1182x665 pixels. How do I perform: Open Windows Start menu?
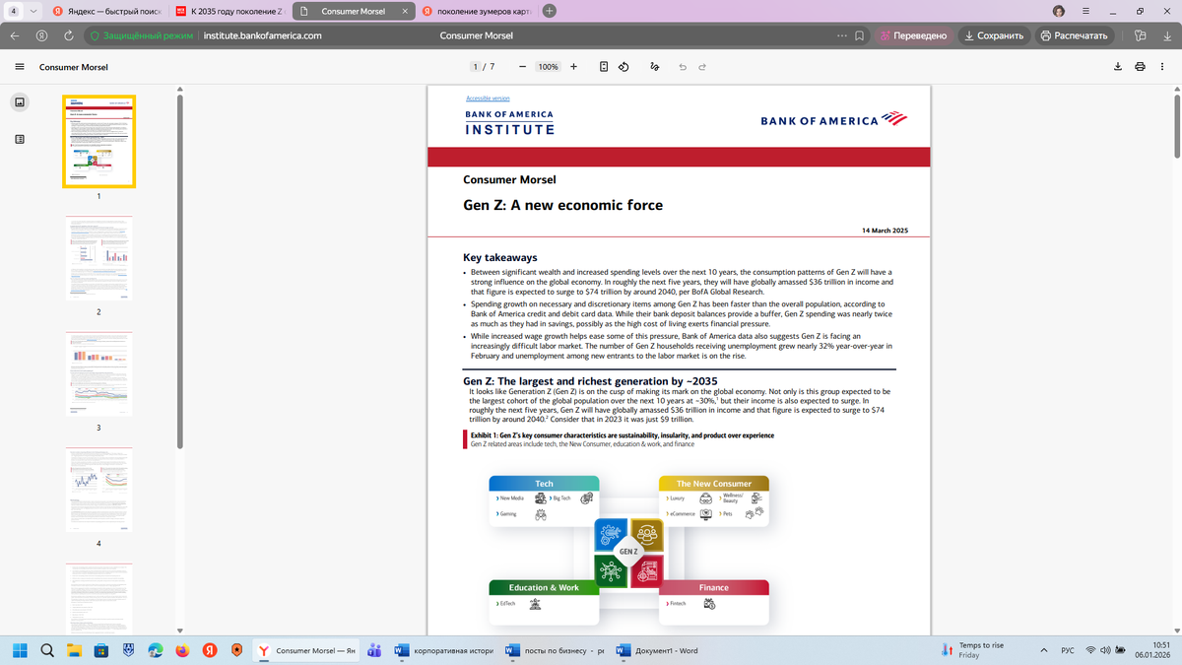click(x=20, y=650)
